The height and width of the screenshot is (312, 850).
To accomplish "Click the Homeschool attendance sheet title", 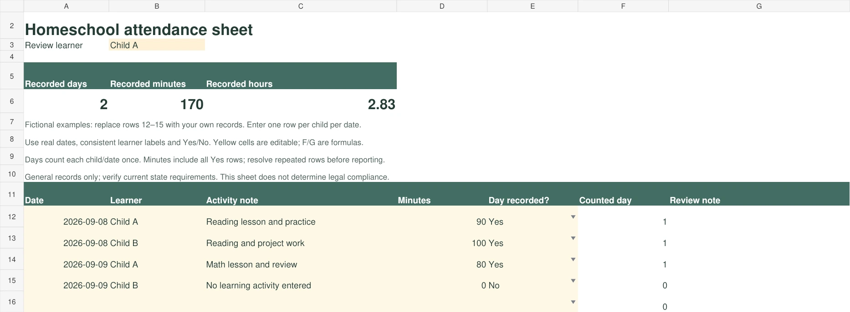I will point(138,30).
